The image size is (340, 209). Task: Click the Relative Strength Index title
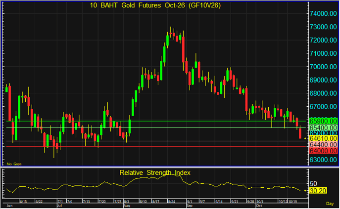tap(155, 173)
